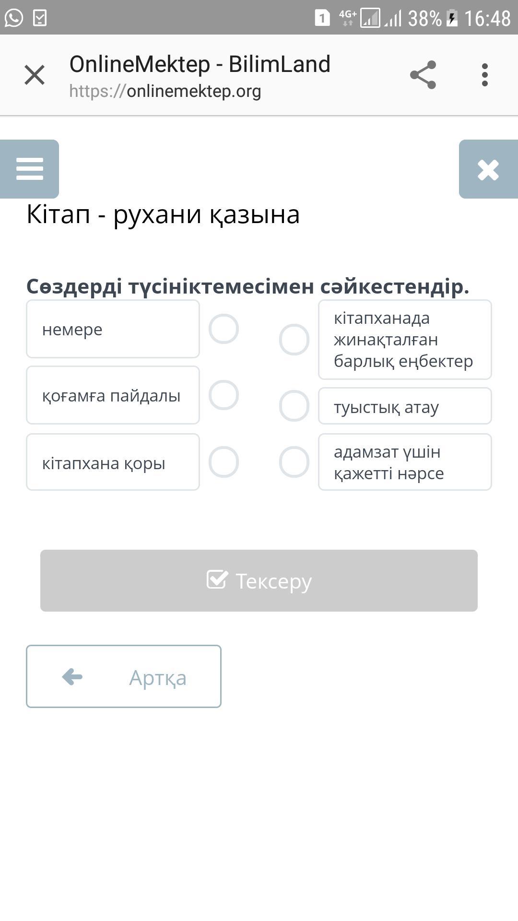
Task: Open the hamburger menu button
Action: tap(29, 169)
